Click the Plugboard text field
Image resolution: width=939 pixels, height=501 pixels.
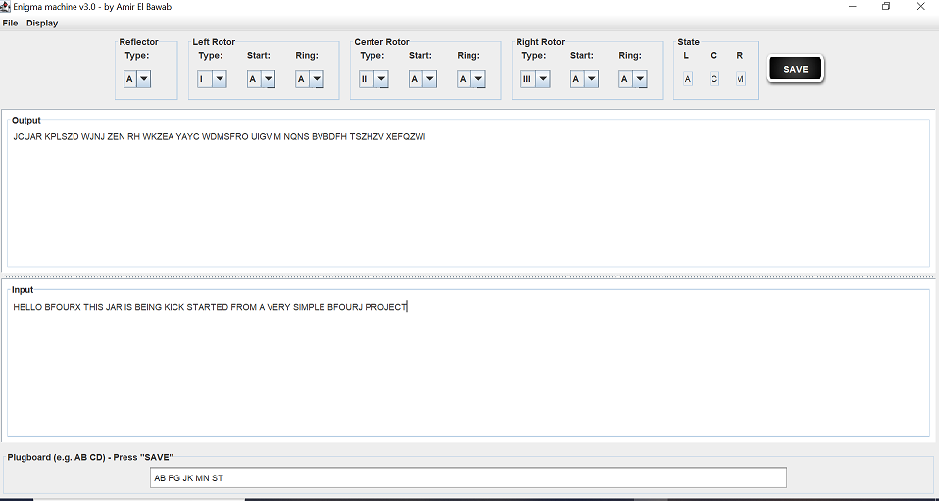[469, 478]
